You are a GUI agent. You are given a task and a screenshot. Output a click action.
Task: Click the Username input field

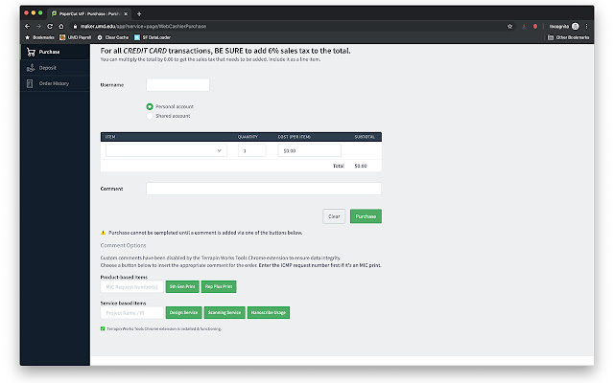tap(177, 85)
